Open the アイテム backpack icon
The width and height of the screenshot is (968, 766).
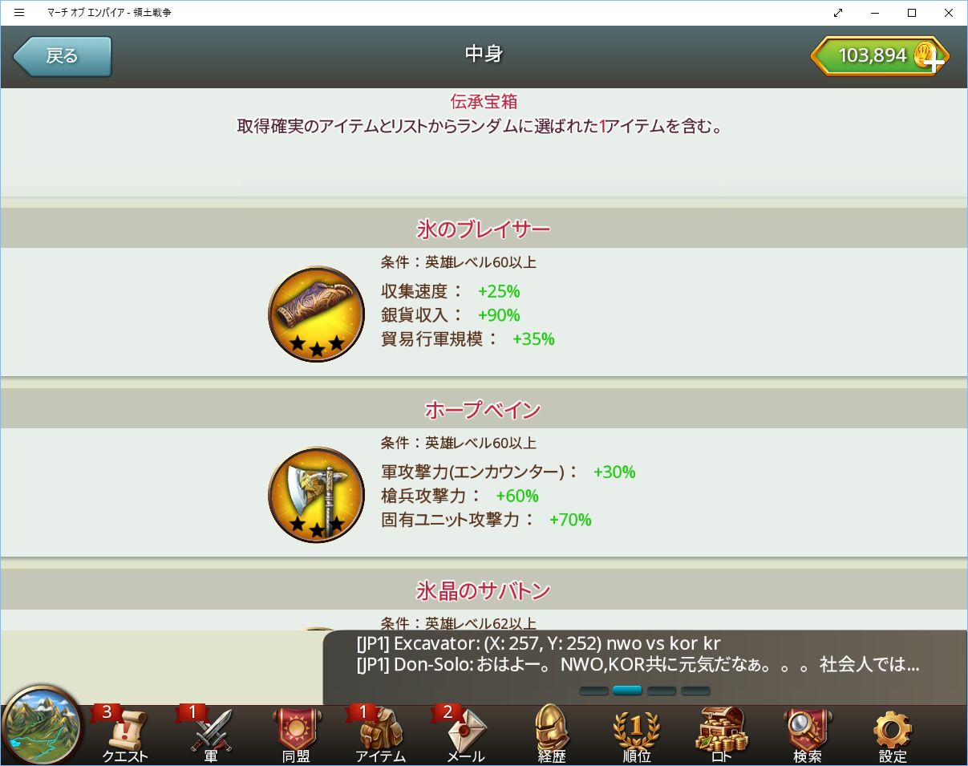pyautogui.click(x=381, y=734)
